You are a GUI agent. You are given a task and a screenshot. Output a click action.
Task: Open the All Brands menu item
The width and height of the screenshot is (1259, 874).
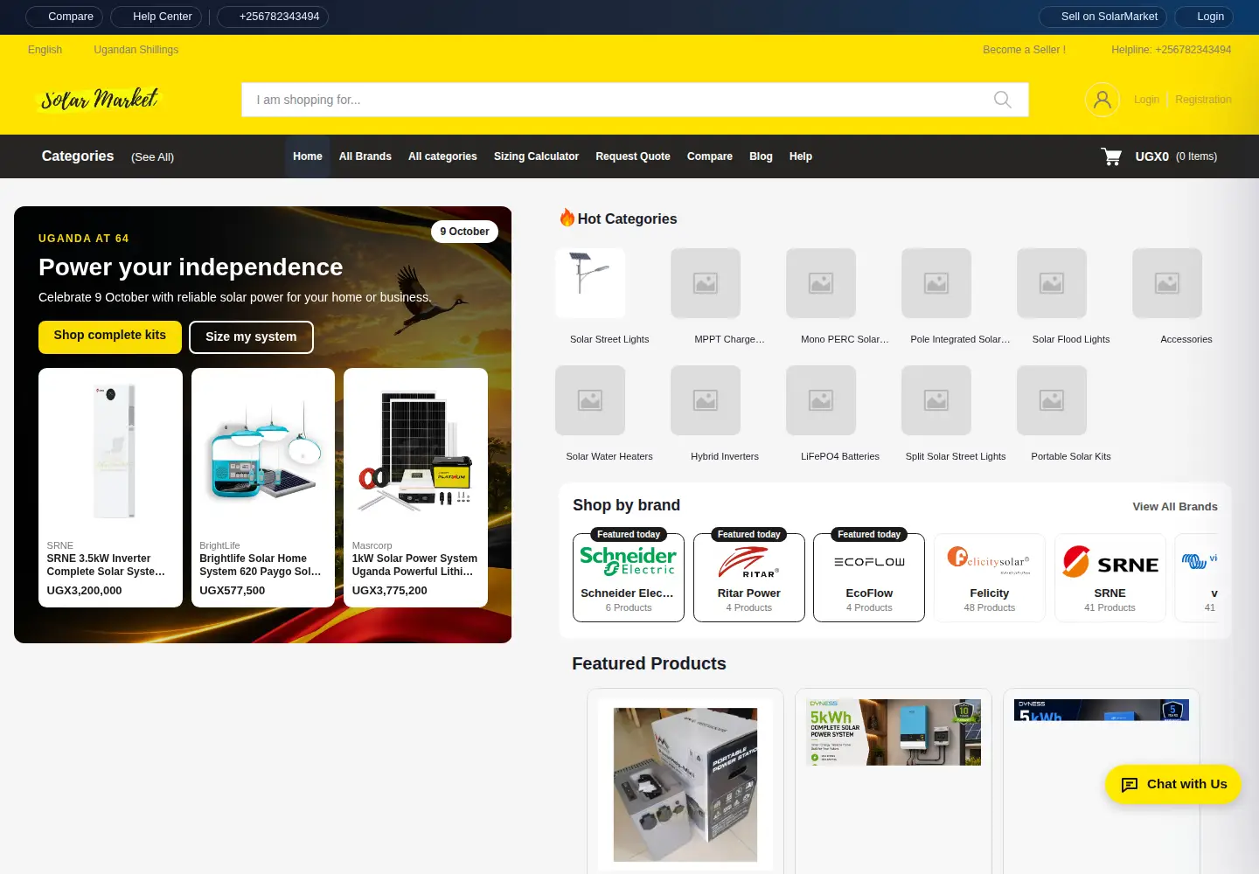365,156
